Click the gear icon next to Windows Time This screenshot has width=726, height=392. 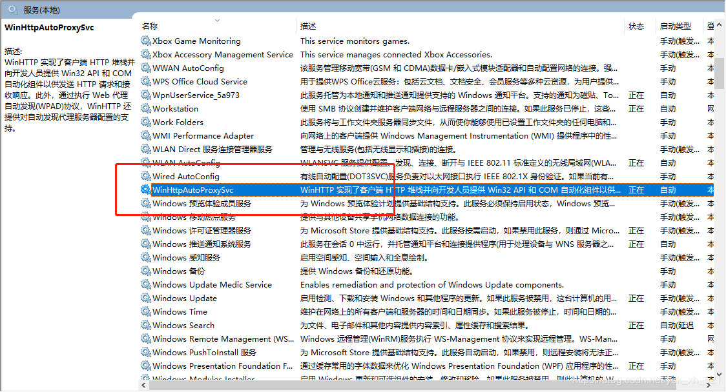point(145,312)
